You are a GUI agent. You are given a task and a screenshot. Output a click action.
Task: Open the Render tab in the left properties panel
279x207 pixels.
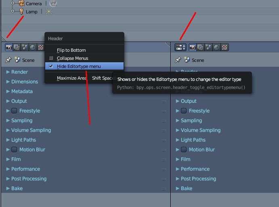tap(8, 47)
